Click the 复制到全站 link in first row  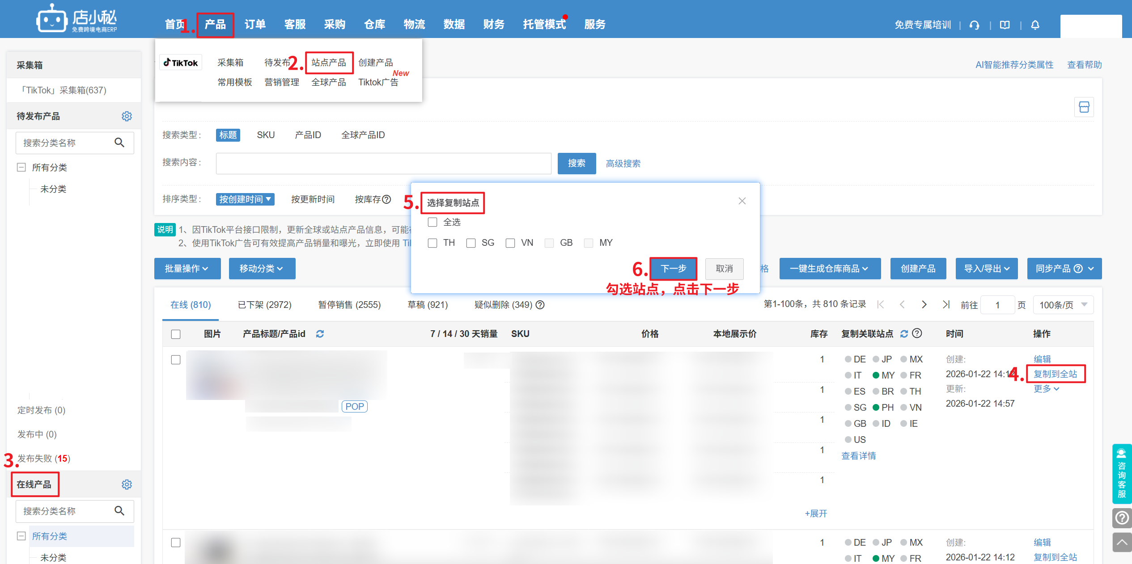(x=1055, y=374)
